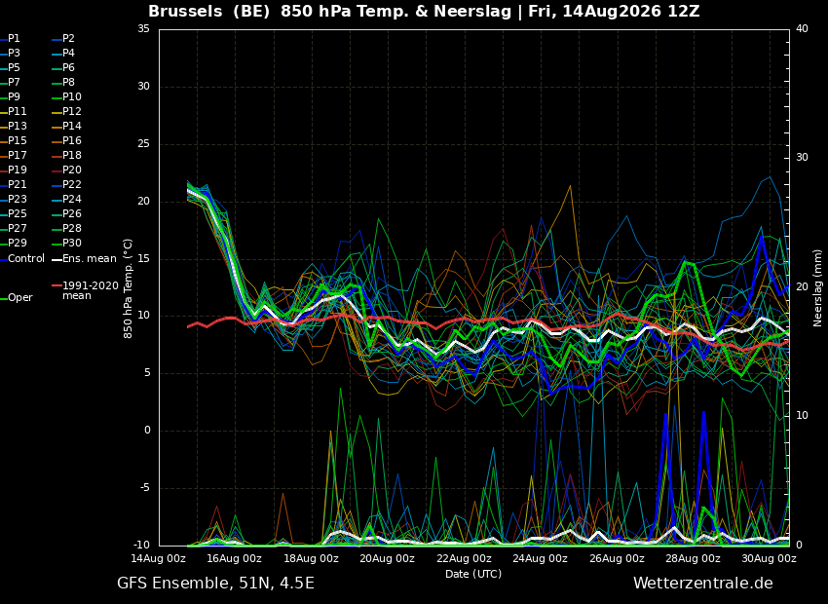The width and height of the screenshot is (828, 604).
Task: Click the 5 temperature axis value
Action: (147, 373)
